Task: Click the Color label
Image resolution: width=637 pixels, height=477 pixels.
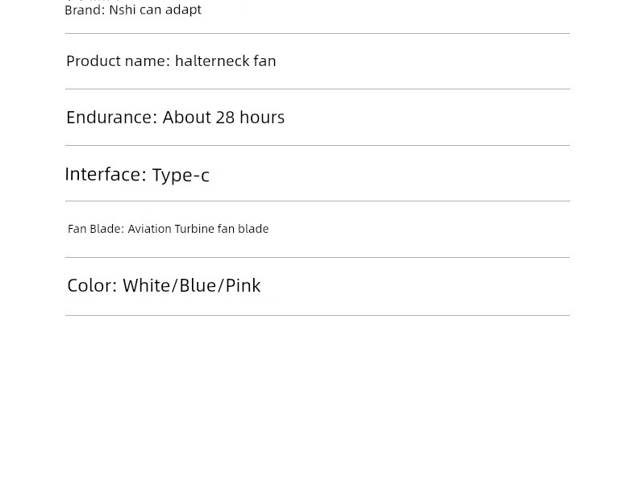Action: 92,285
